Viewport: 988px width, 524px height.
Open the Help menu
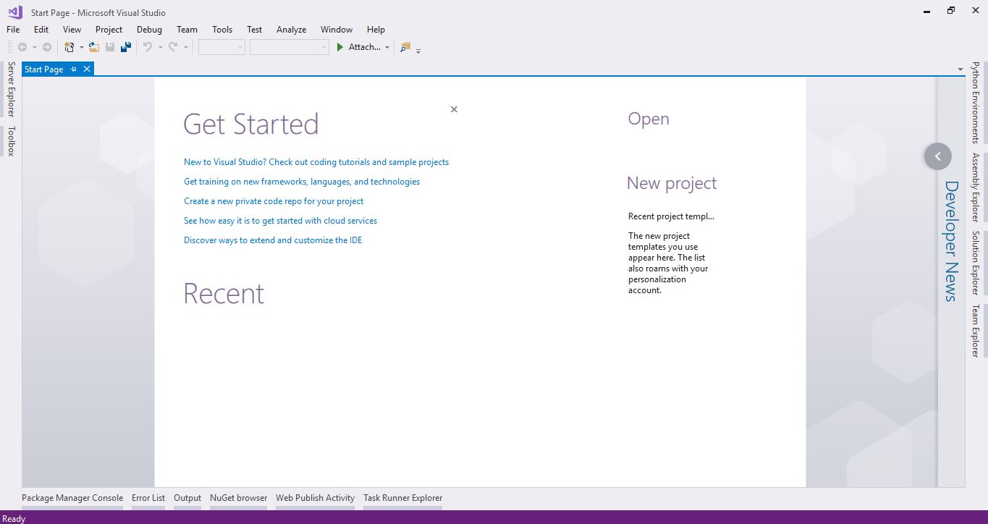tap(376, 30)
